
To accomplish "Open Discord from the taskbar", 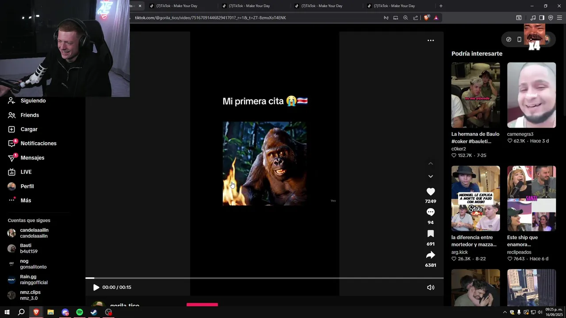I will click(65, 312).
